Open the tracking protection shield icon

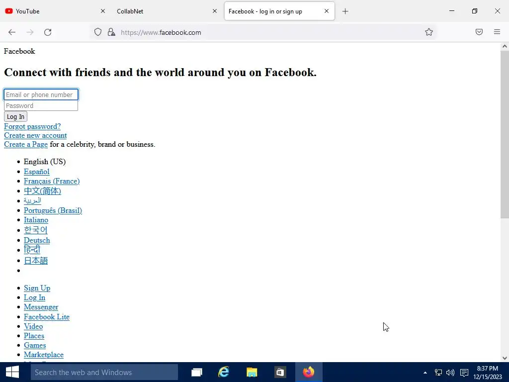click(x=98, y=32)
